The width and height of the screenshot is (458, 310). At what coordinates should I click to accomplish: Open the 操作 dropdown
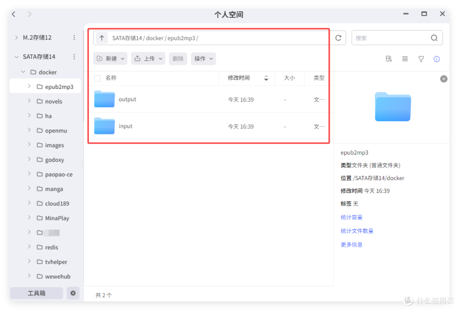203,58
